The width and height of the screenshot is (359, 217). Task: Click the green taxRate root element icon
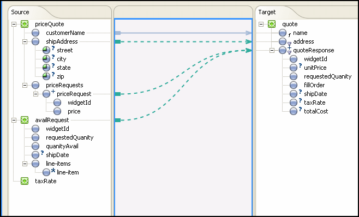pos(25,181)
